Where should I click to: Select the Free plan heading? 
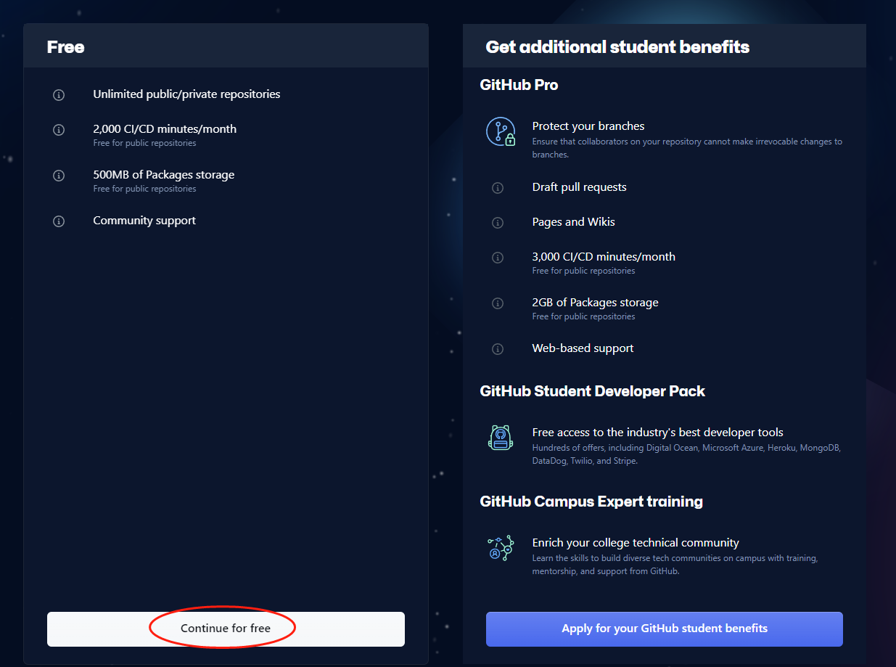tap(66, 47)
